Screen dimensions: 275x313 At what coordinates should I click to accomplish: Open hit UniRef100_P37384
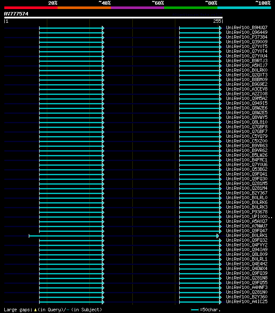pos(247,37)
